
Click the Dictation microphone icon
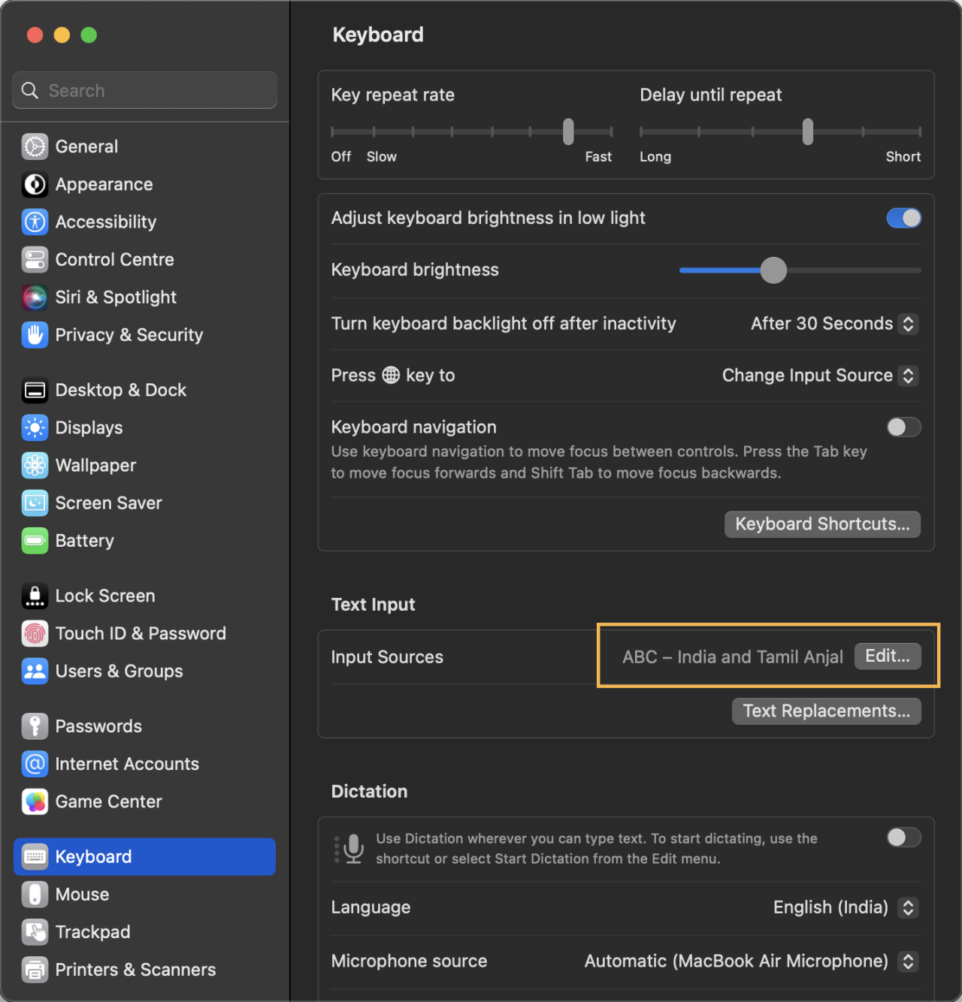click(352, 848)
